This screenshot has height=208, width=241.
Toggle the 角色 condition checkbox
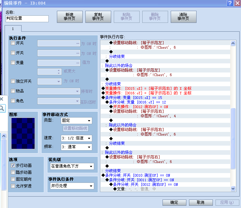click(13, 101)
